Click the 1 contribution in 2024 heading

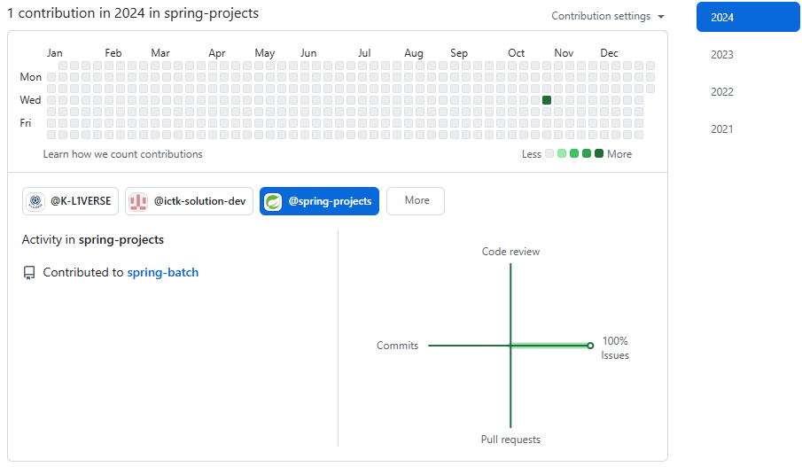pos(133,13)
